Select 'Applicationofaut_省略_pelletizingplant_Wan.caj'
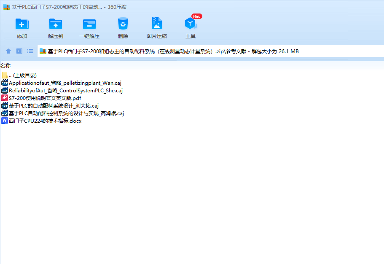Viewport: 384px width, 264px height. click(65, 83)
